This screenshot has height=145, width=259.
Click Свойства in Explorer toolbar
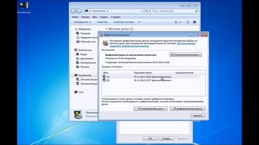pyautogui.click(x=102, y=22)
